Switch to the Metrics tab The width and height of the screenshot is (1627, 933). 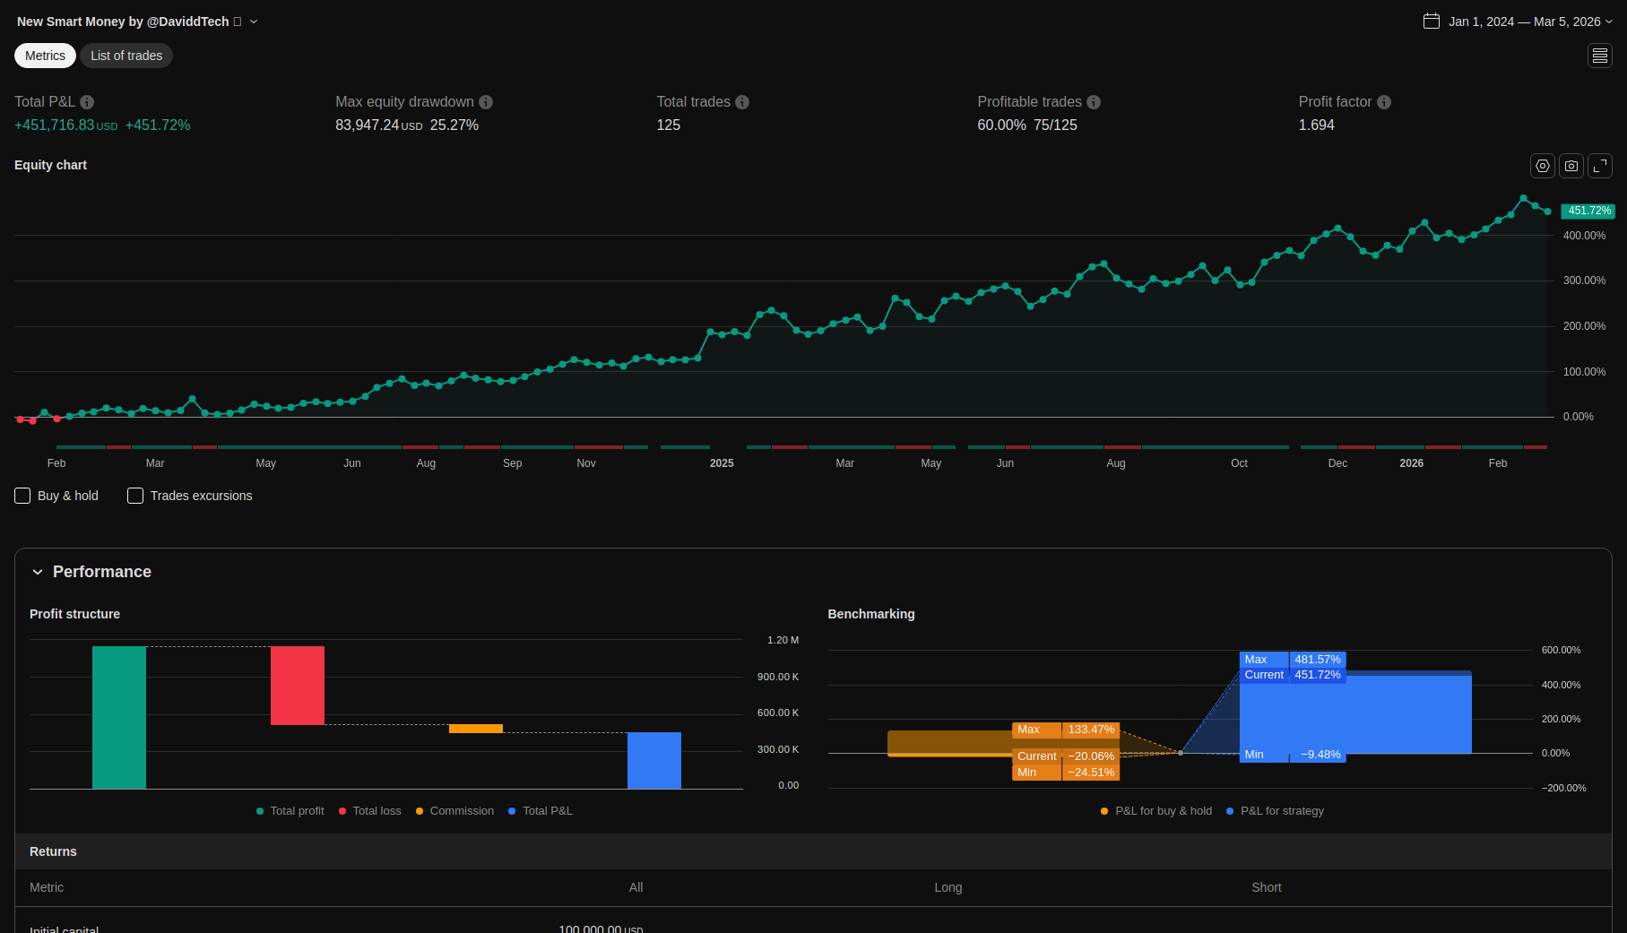45,56
